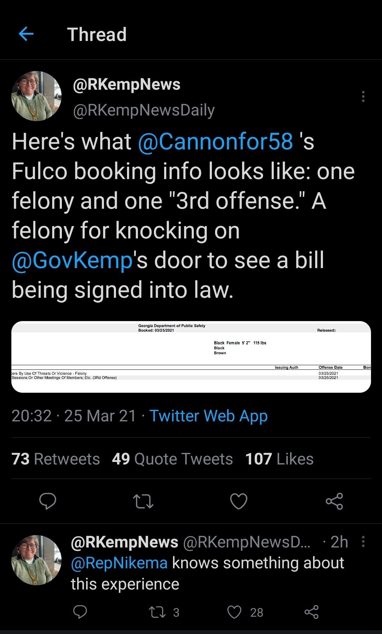Retweet the main tweet

pos(143,501)
